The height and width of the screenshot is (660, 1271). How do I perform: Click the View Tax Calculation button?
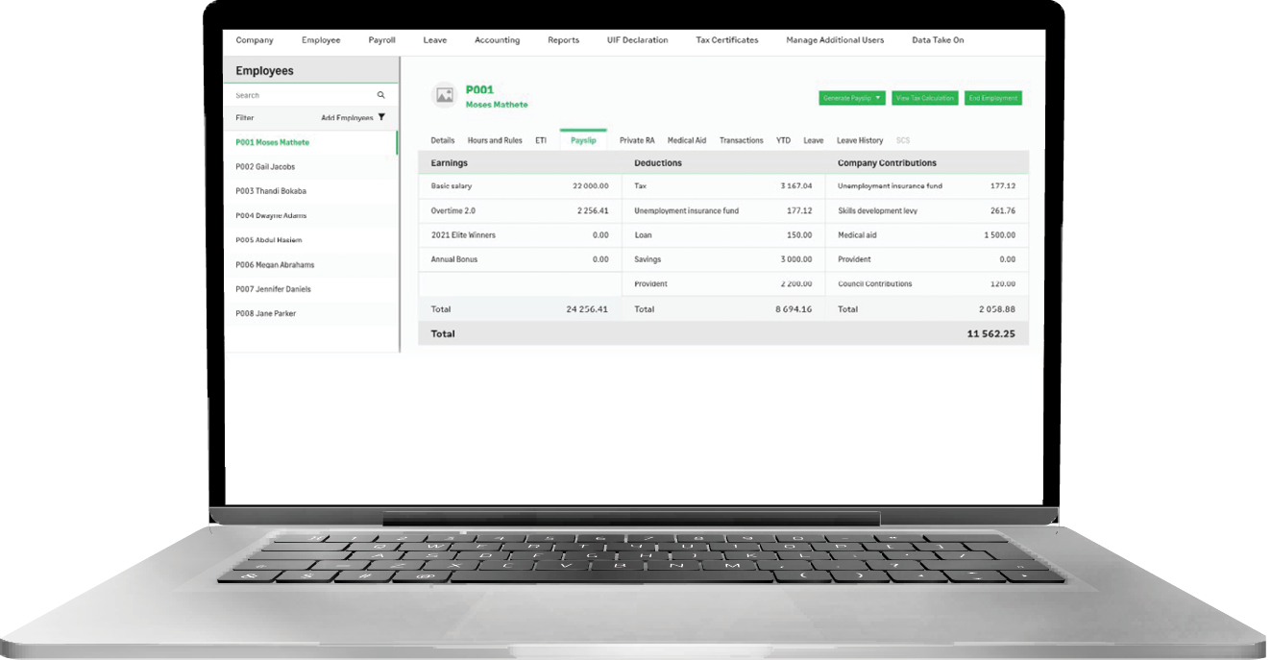click(923, 97)
